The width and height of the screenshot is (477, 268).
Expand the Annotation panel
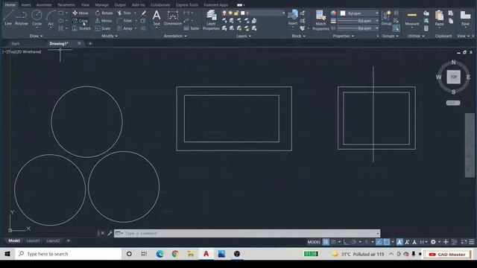(175, 36)
